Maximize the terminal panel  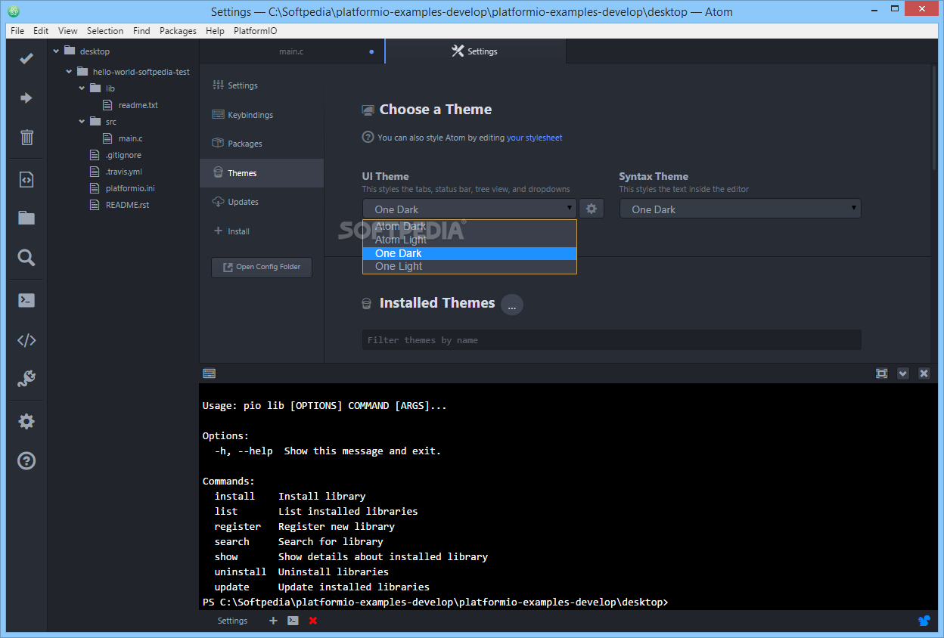click(881, 373)
